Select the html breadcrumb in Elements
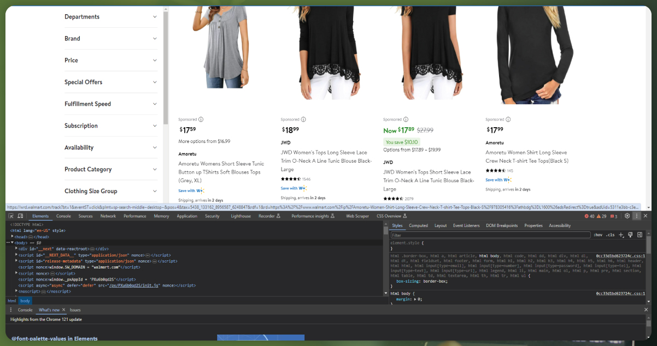 pos(11,301)
